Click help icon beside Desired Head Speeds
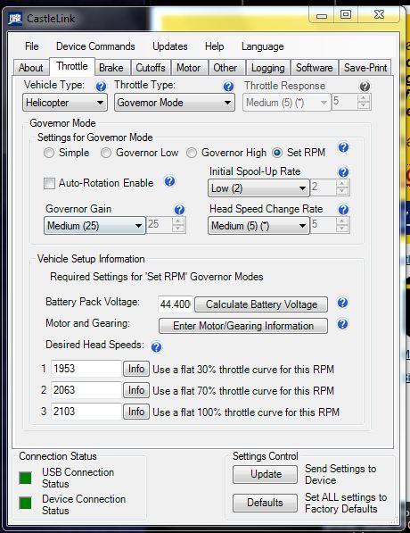The image size is (410, 533). click(x=156, y=347)
